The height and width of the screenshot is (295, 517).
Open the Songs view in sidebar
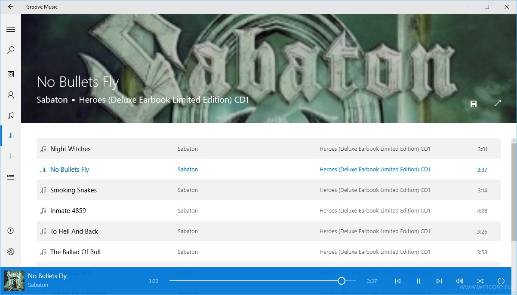click(x=11, y=116)
